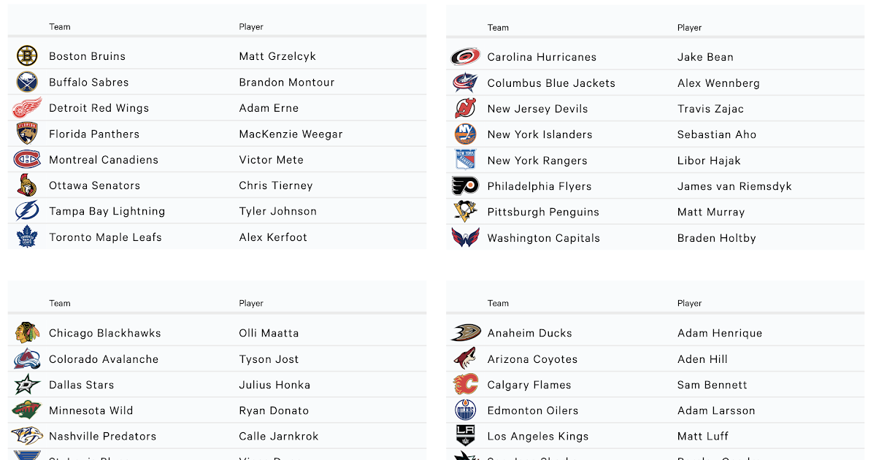Select the Minnesota Wild logo
Viewport: 876px width, 460px height.
[x=27, y=410]
